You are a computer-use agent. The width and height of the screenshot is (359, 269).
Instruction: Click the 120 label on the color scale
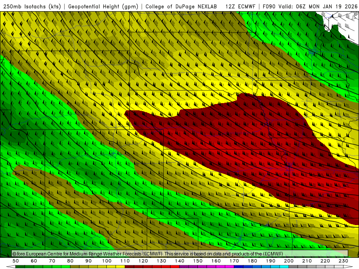click(143, 261)
